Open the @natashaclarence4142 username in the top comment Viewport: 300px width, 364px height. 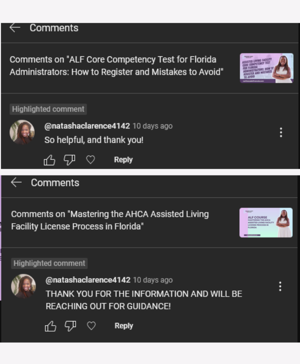pos(87,126)
